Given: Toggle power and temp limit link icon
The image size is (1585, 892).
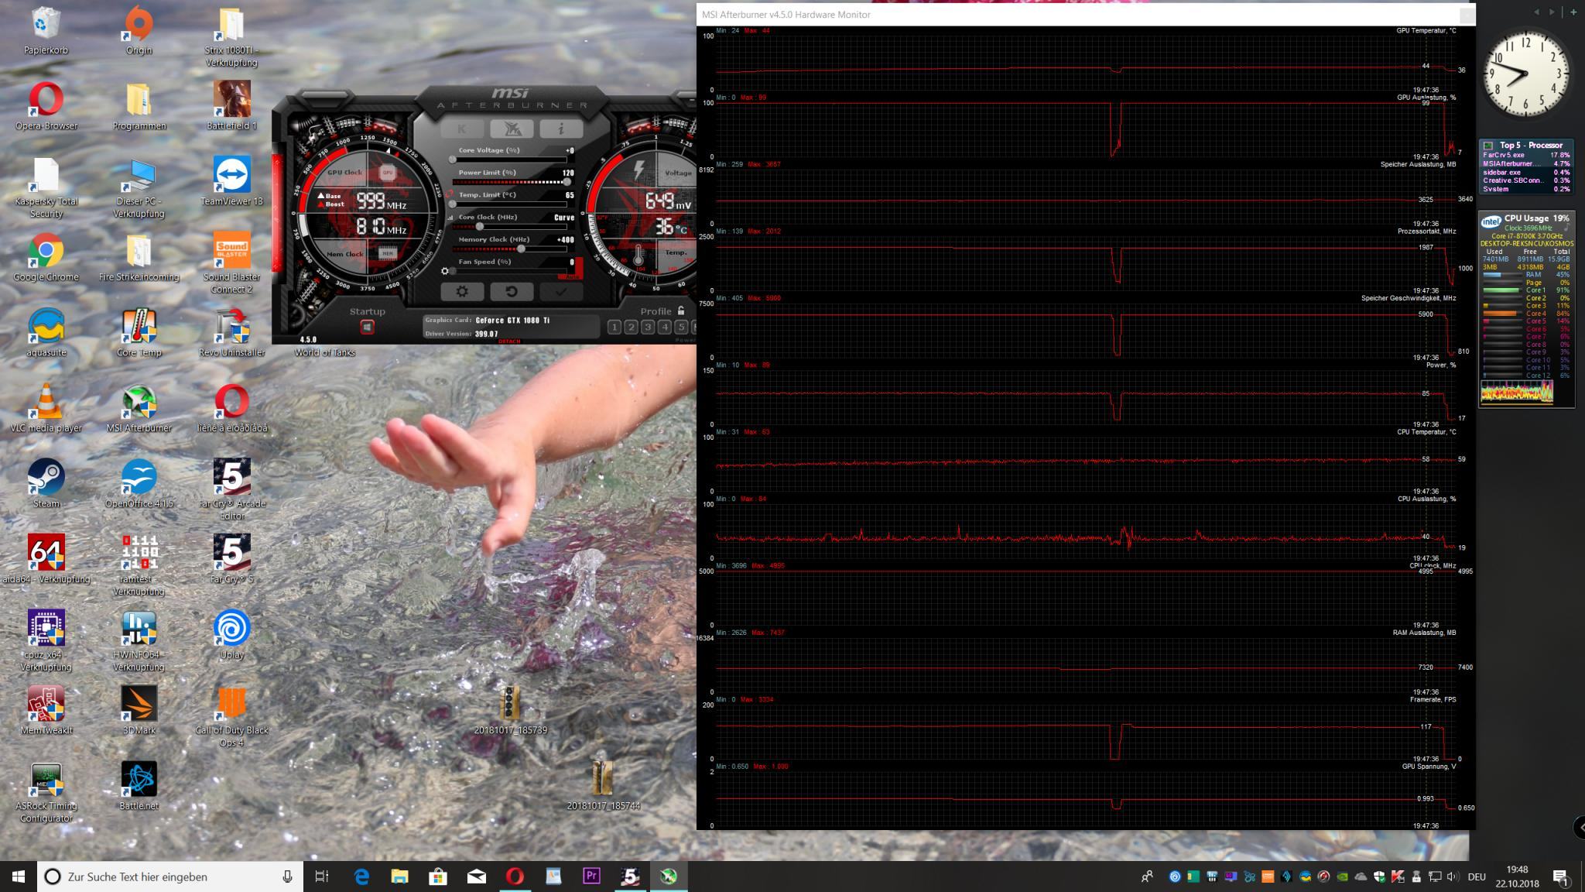Looking at the screenshot, I should click(449, 194).
